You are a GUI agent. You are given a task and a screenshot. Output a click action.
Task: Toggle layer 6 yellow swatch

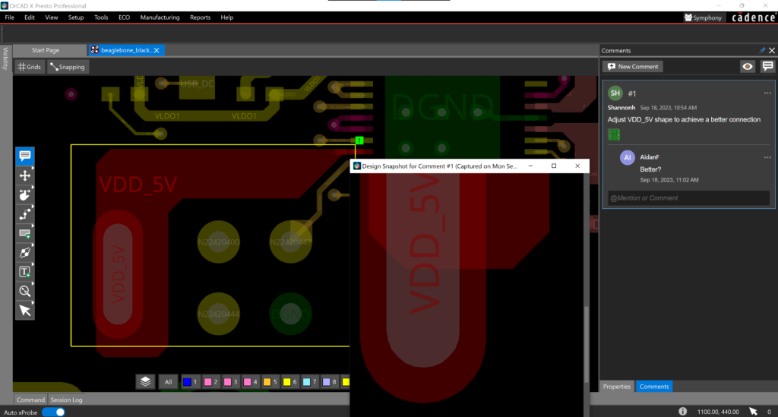click(286, 382)
